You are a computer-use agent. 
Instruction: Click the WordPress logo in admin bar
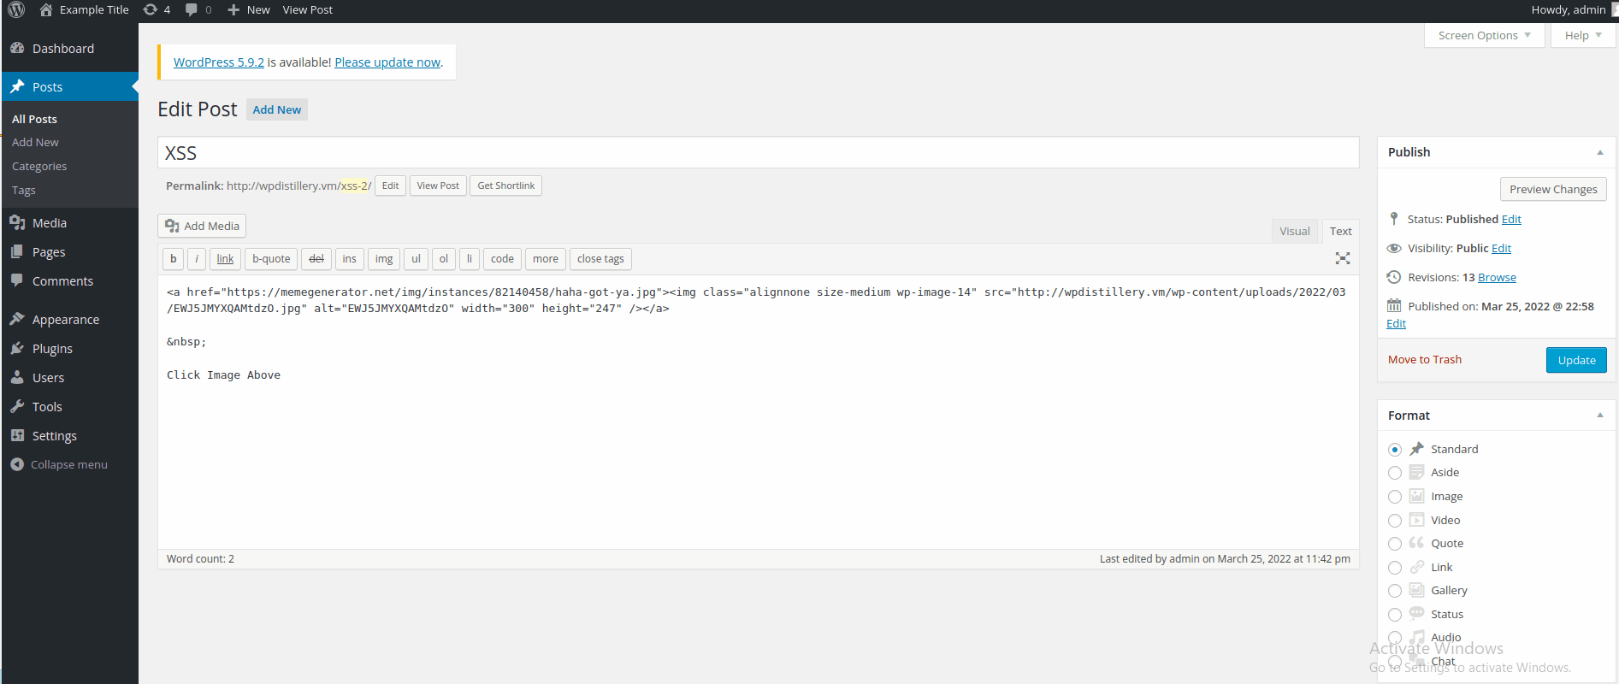click(x=16, y=9)
